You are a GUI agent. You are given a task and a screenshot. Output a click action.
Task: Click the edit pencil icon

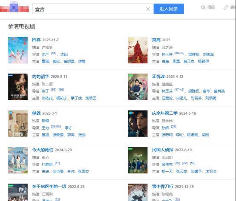[226, 7]
